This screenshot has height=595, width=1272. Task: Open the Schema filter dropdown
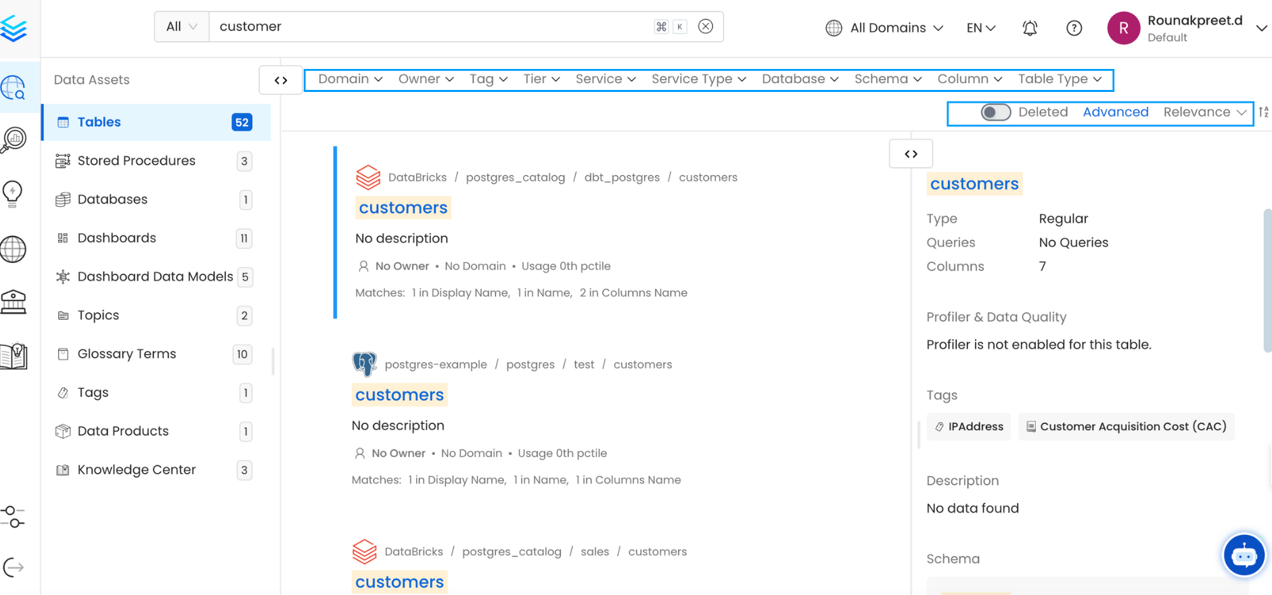coord(888,79)
